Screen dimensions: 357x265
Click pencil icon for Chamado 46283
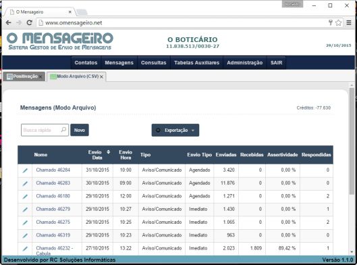tap(25, 183)
